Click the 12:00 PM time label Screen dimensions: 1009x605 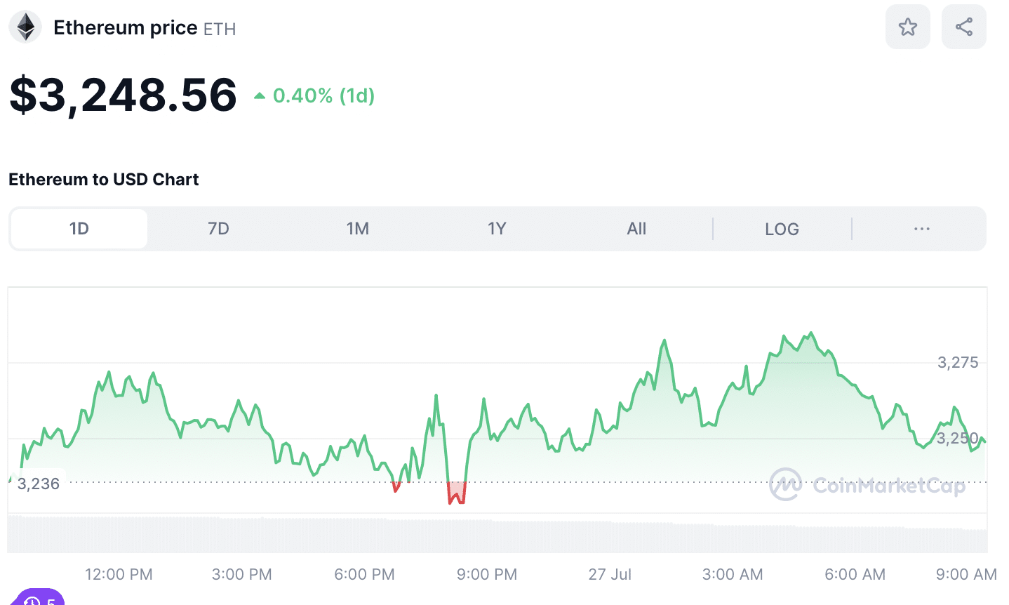[119, 574]
